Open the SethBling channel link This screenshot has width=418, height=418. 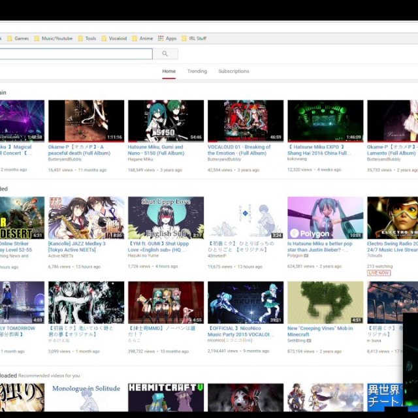pyautogui.click(x=296, y=340)
